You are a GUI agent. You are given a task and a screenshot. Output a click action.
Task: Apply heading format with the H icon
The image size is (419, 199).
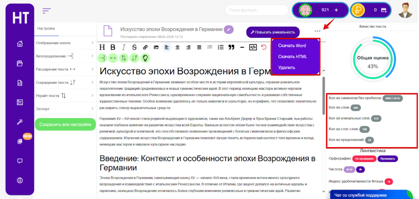click(102, 47)
